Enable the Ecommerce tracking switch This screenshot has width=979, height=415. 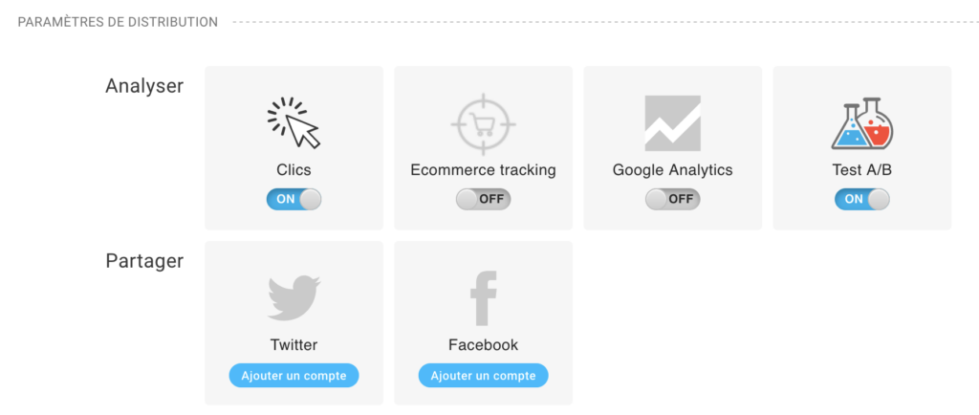point(483,200)
